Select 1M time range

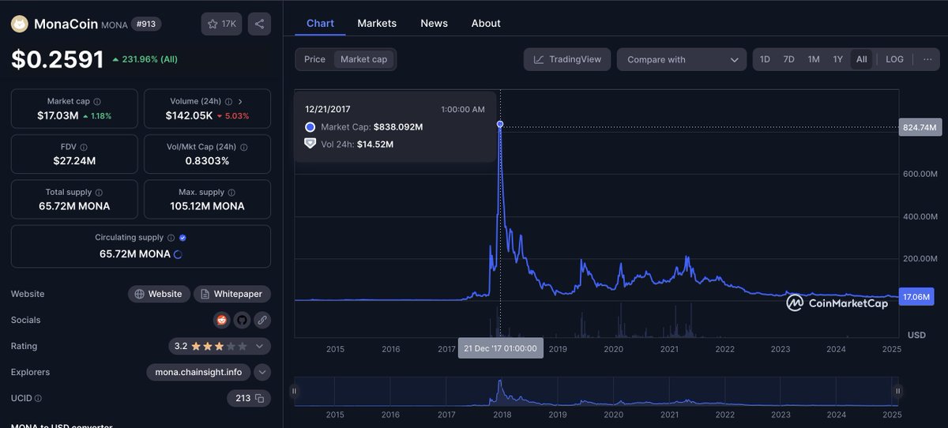click(x=814, y=59)
